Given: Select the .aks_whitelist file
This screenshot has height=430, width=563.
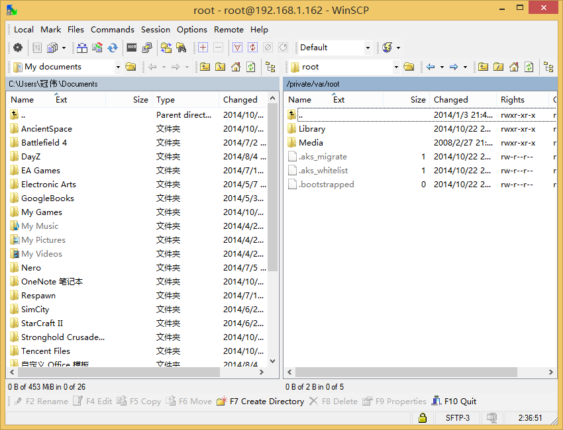Looking at the screenshot, I should (x=323, y=171).
